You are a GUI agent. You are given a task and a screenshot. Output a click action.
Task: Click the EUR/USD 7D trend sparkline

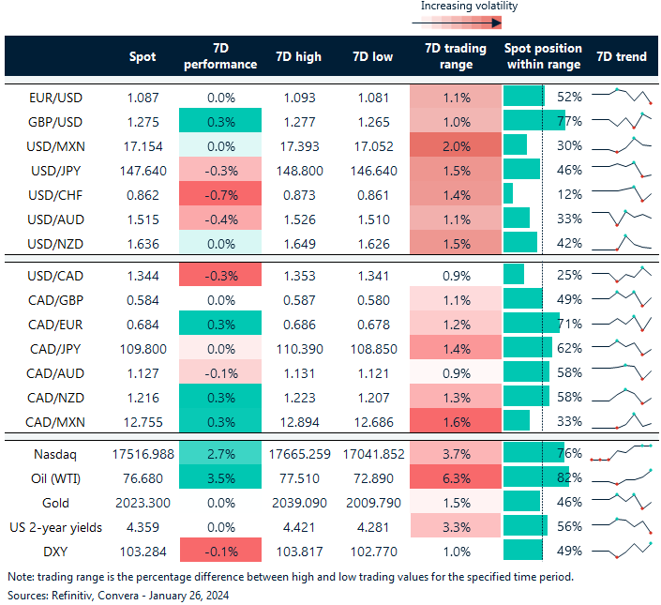pos(622,96)
